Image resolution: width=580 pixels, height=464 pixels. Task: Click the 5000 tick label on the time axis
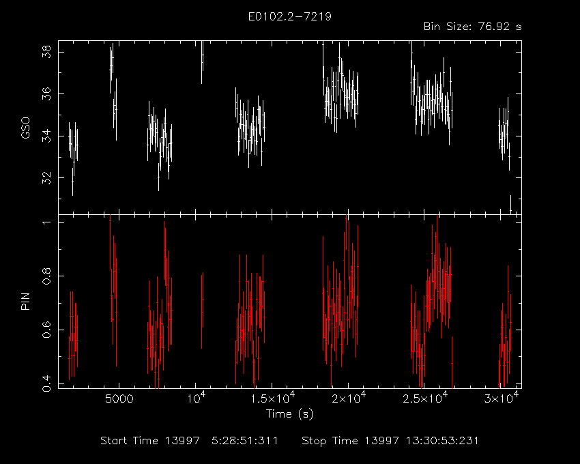tap(119, 399)
